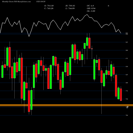Click the 825 price axis label
This screenshot has width=133, height=133.
pos(127,75)
